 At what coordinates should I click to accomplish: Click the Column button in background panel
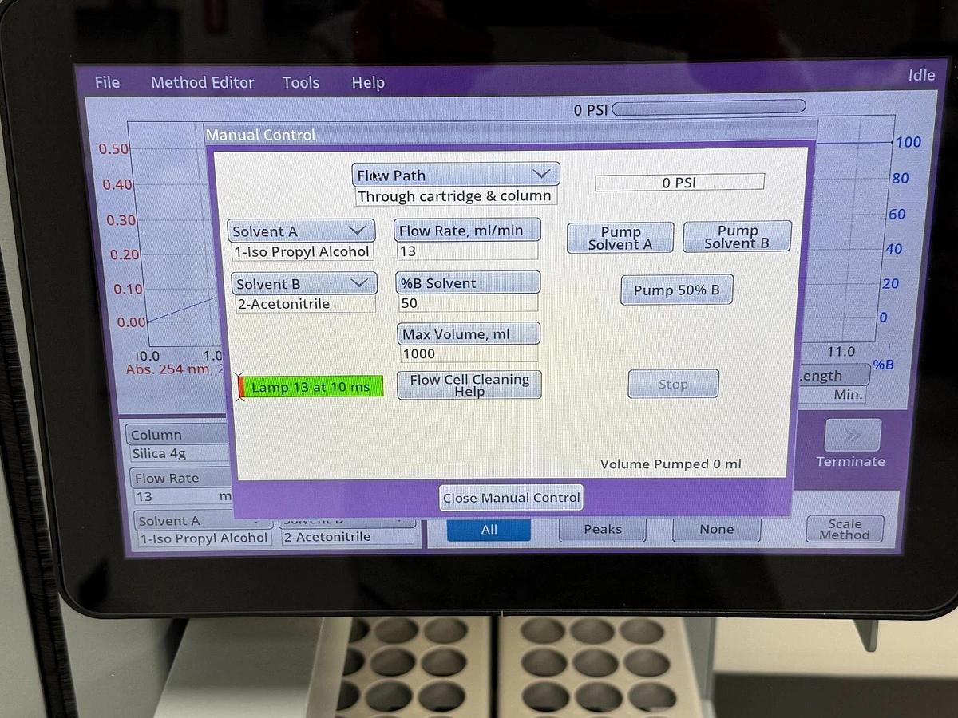178,435
